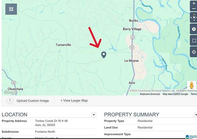Activate the draw boundary shape tool
The width and height of the screenshot is (197, 139).
tap(194, 41)
